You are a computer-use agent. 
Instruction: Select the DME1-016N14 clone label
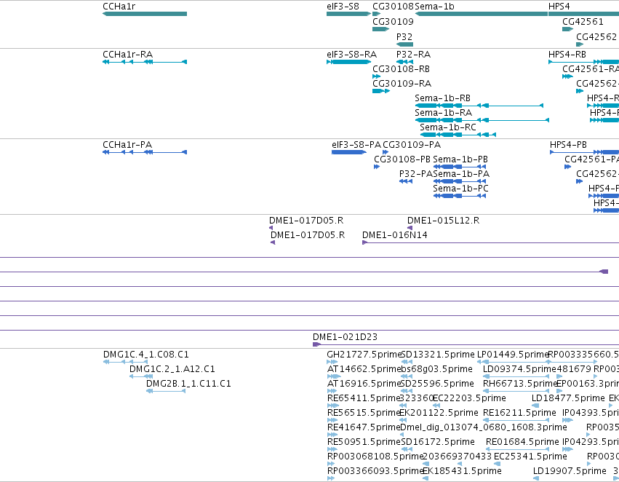[395, 235]
